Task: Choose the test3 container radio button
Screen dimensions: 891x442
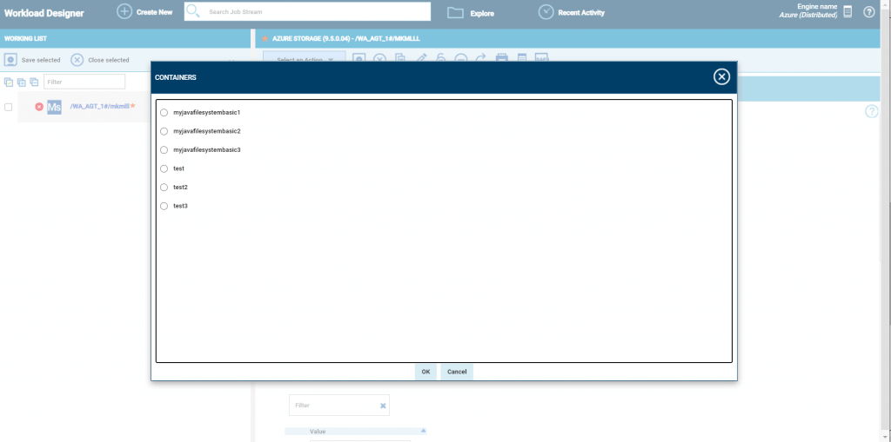Action: [x=164, y=206]
